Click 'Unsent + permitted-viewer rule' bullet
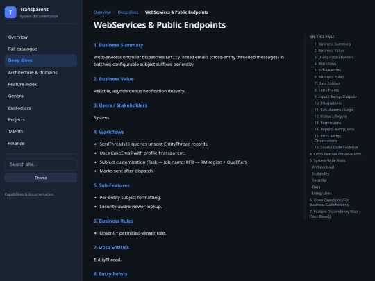This screenshot has width=375, height=281. (x=133, y=233)
